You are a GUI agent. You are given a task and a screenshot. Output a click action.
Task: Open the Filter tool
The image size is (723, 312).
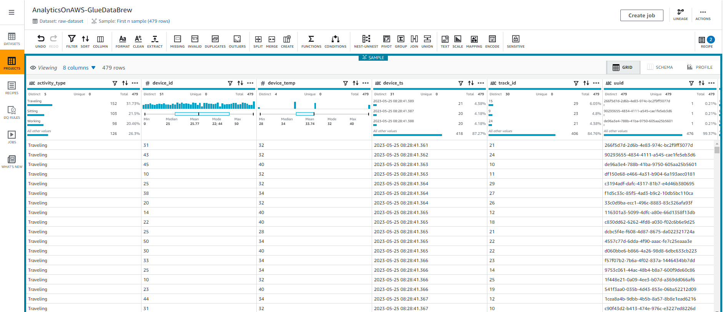click(x=72, y=41)
